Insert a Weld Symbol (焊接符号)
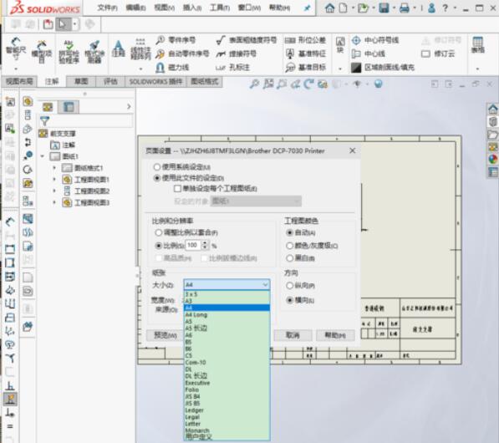Image resolution: width=499 pixels, height=443 pixels. [x=237, y=53]
